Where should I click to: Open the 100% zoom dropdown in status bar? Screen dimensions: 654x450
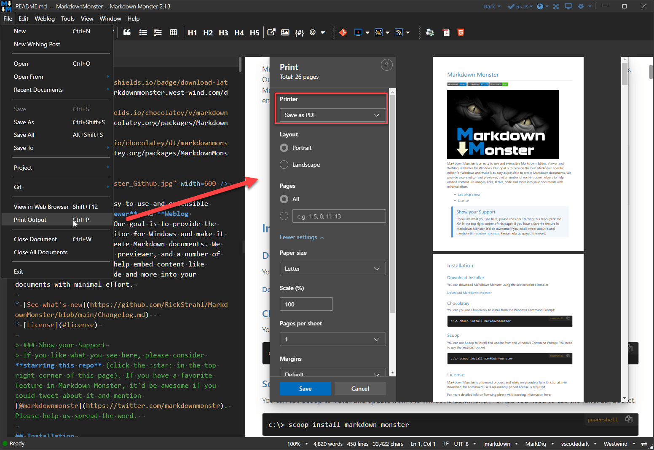[298, 444]
